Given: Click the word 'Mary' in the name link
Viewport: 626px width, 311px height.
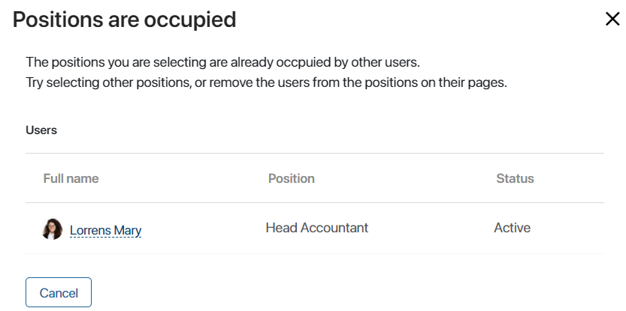Looking at the screenshot, I should [127, 231].
